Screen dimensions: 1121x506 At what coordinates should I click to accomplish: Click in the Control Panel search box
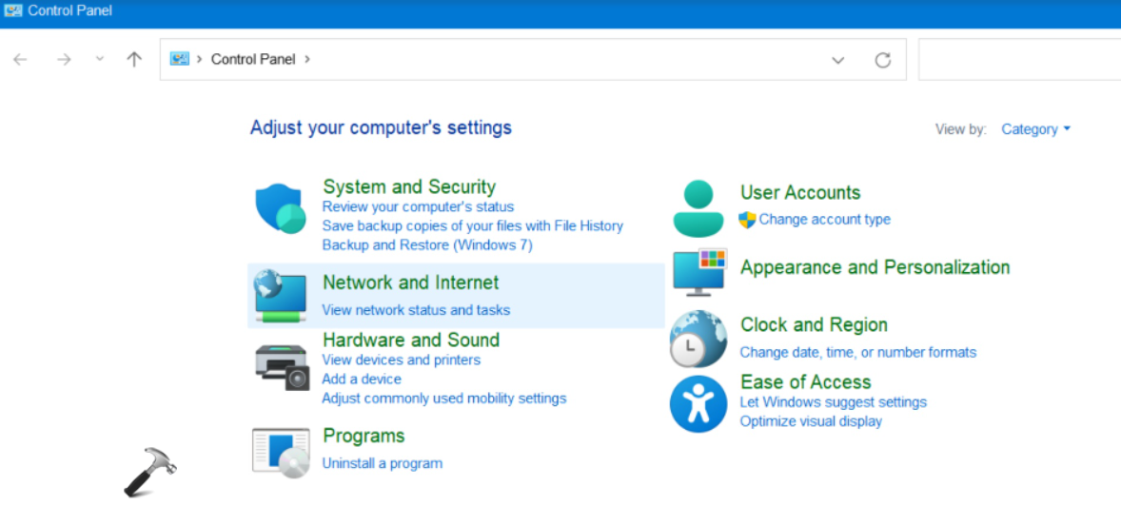pos(1018,60)
